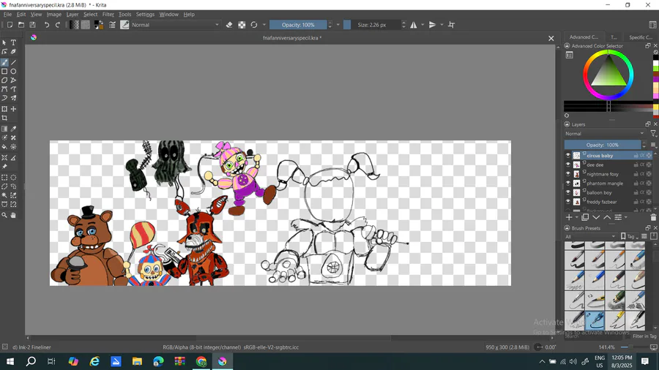This screenshot has height=370, width=659.
Task: Open the File menu
Action: pos(7,15)
